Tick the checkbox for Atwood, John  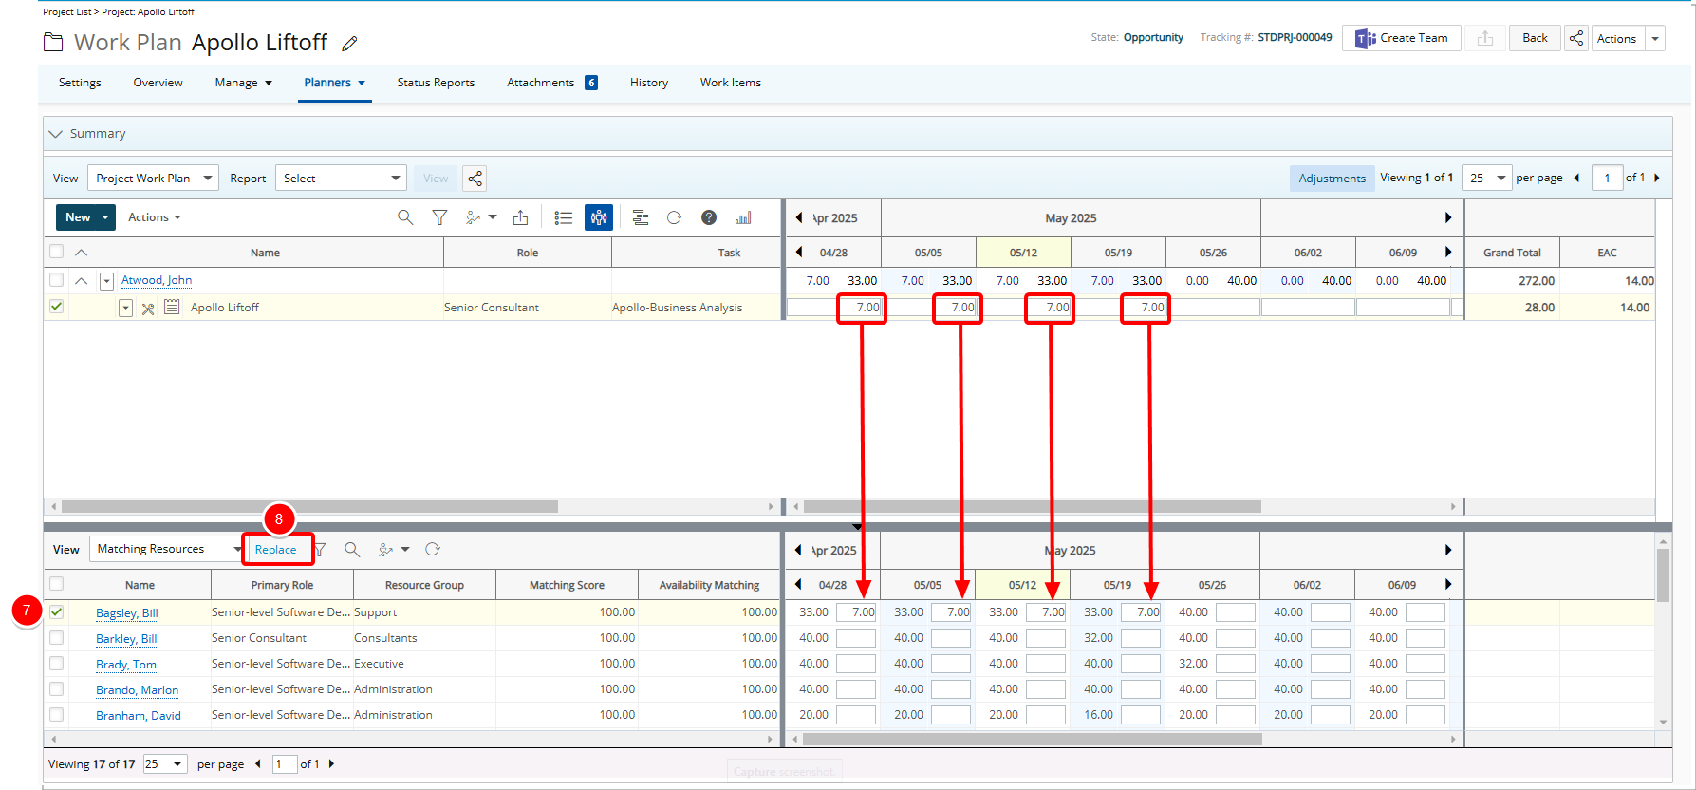coord(56,280)
